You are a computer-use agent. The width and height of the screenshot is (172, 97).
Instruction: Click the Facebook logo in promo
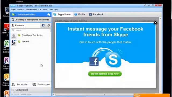(x=94, y=62)
